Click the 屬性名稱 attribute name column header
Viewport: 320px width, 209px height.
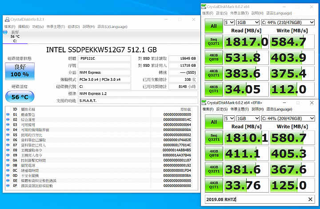coord(28,110)
